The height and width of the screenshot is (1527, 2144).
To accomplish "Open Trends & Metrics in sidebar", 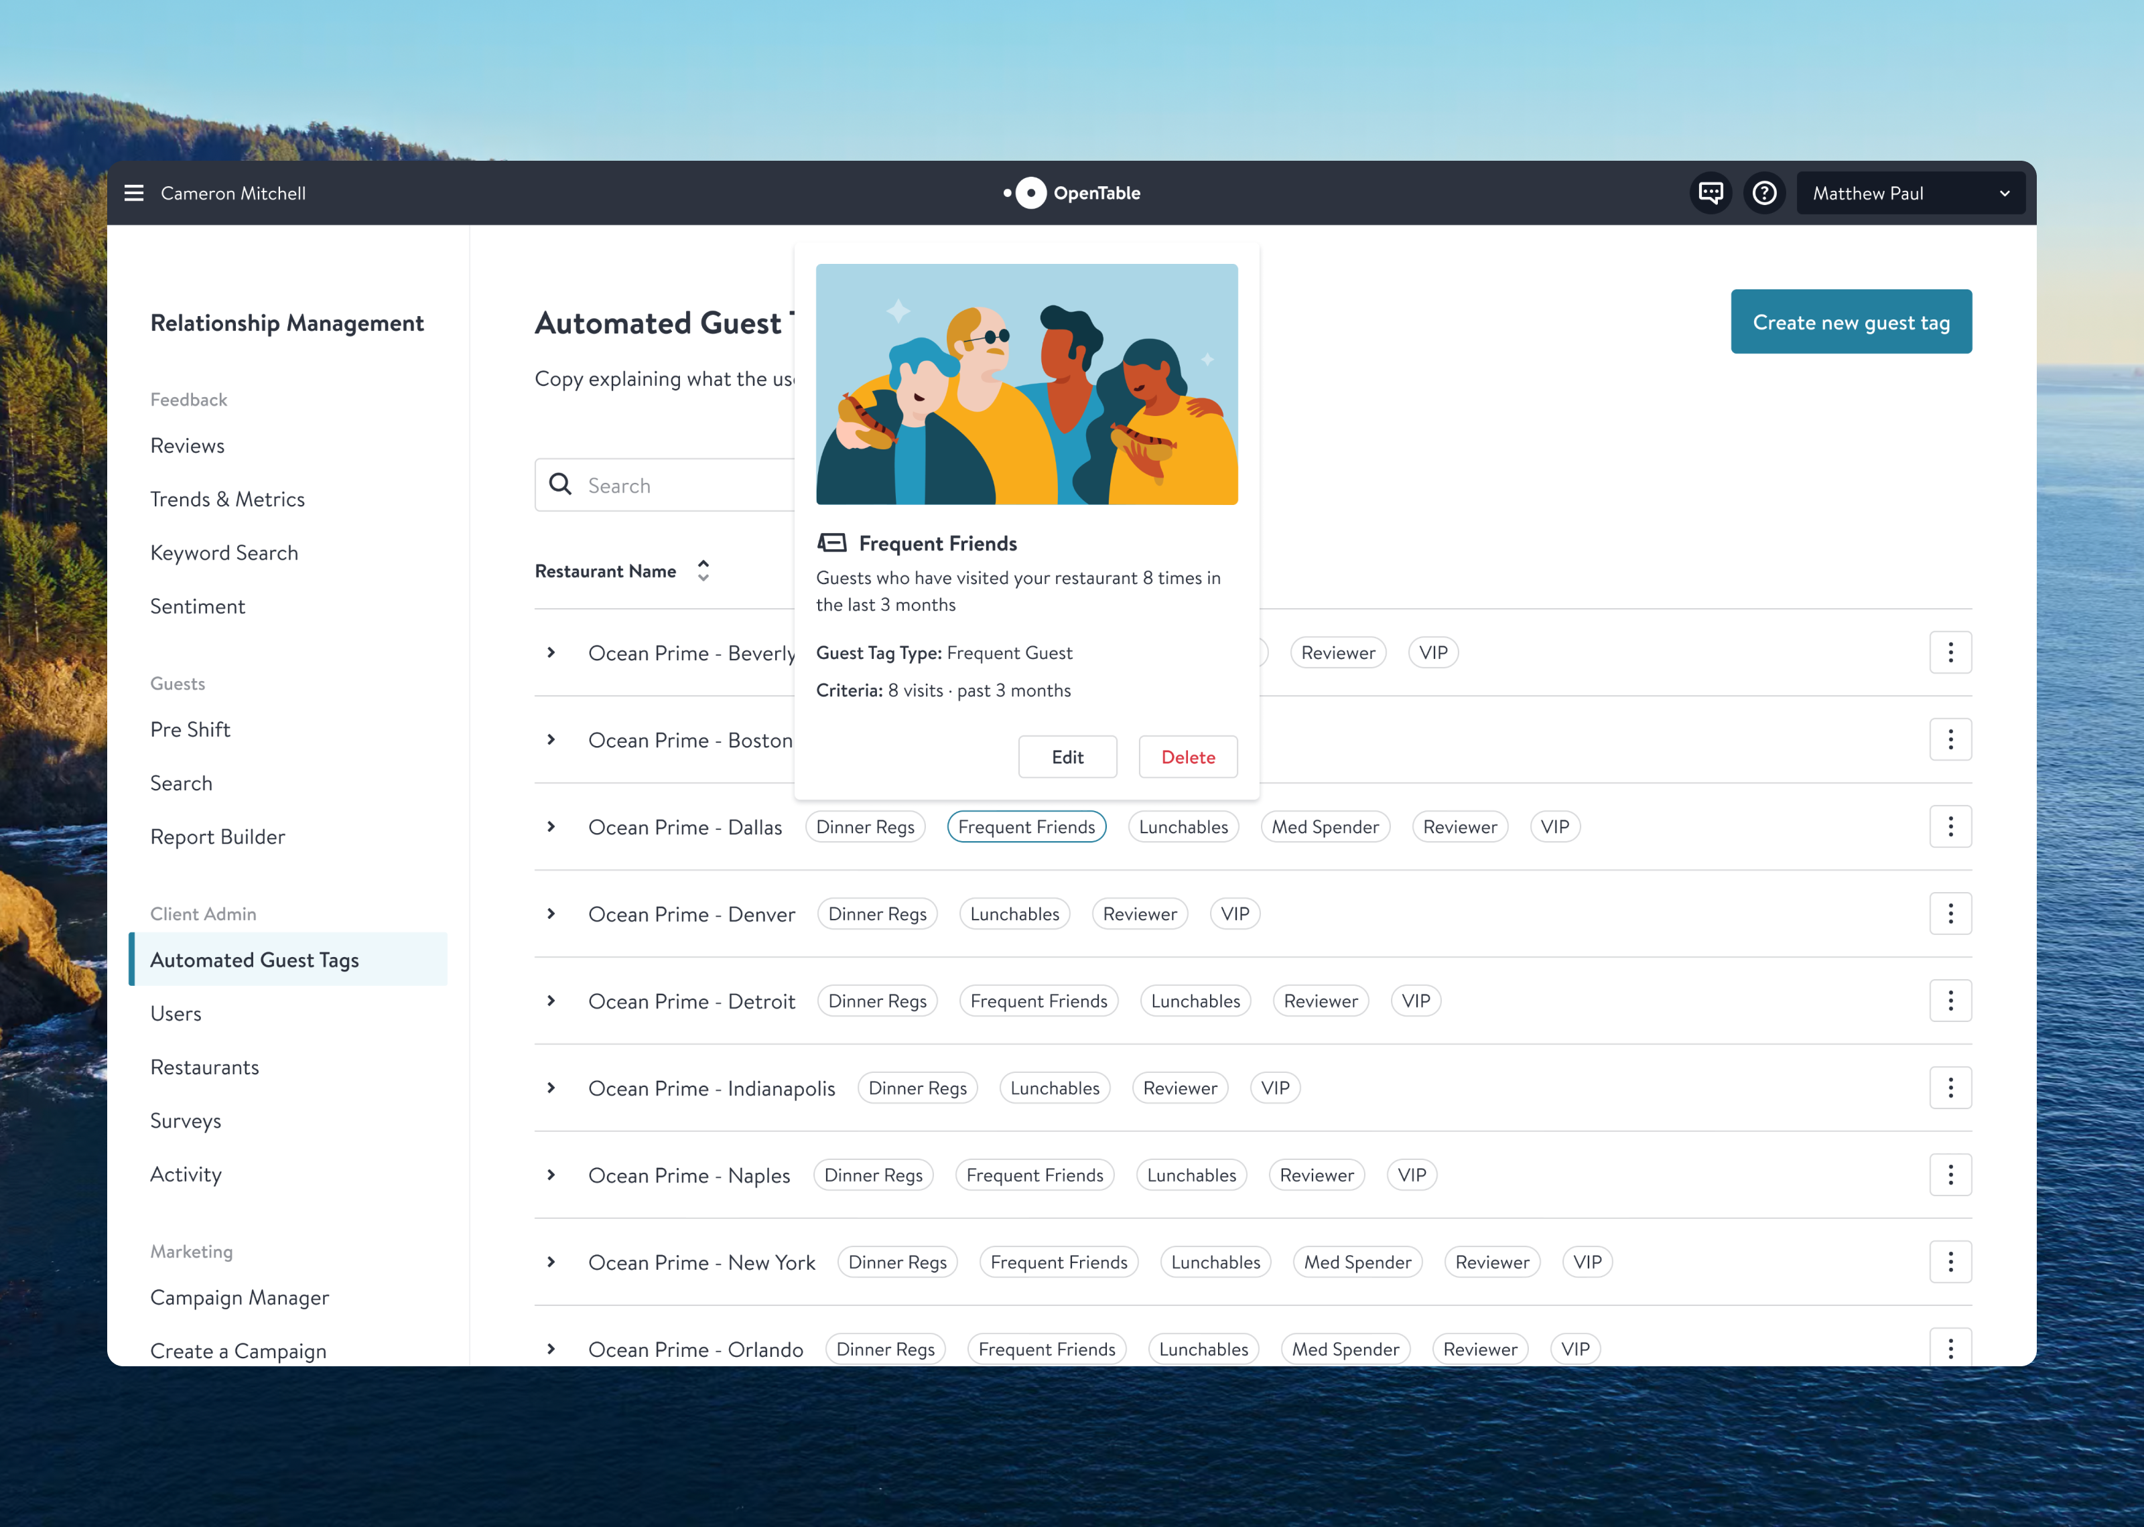I will pyautogui.click(x=228, y=499).
